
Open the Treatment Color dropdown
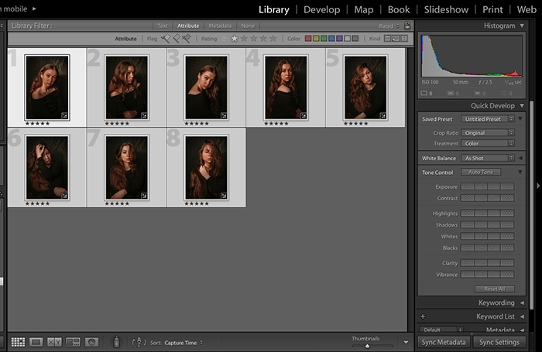coord(487,143)
